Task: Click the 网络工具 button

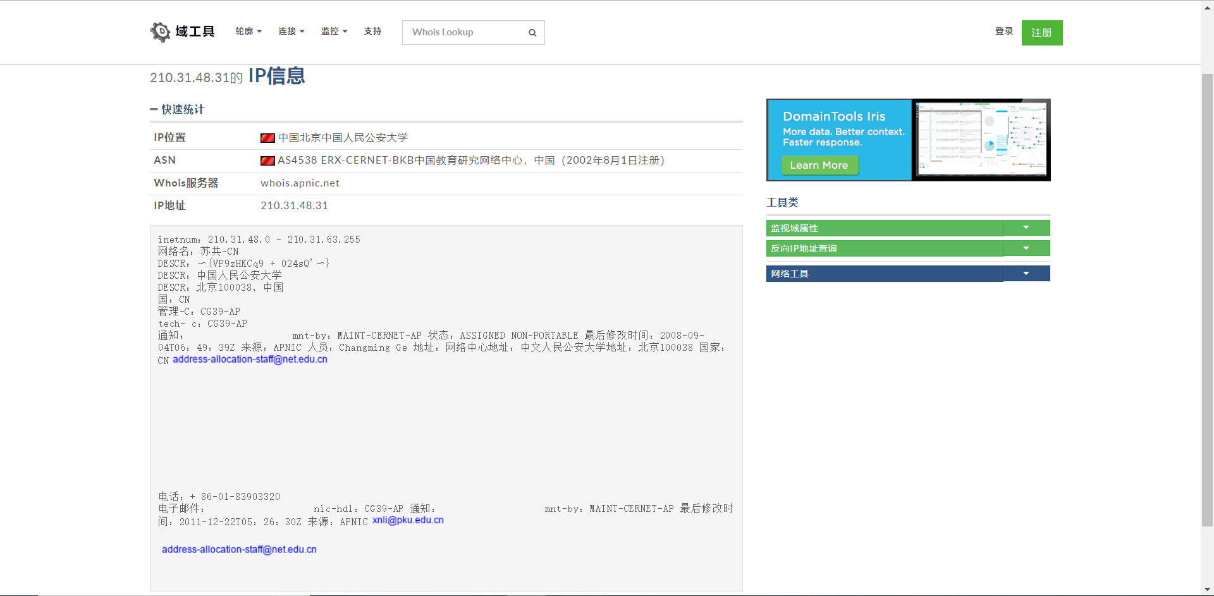Action: click(885, 274)
